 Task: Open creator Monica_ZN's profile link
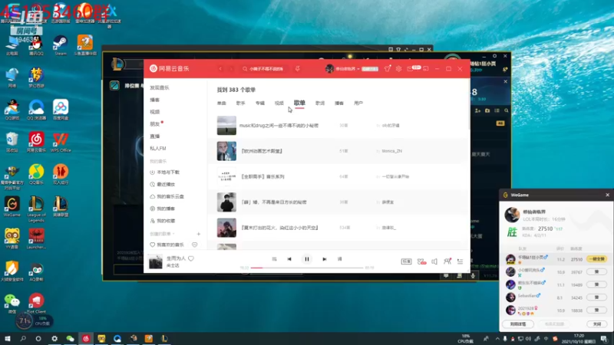tap(391, 151)
